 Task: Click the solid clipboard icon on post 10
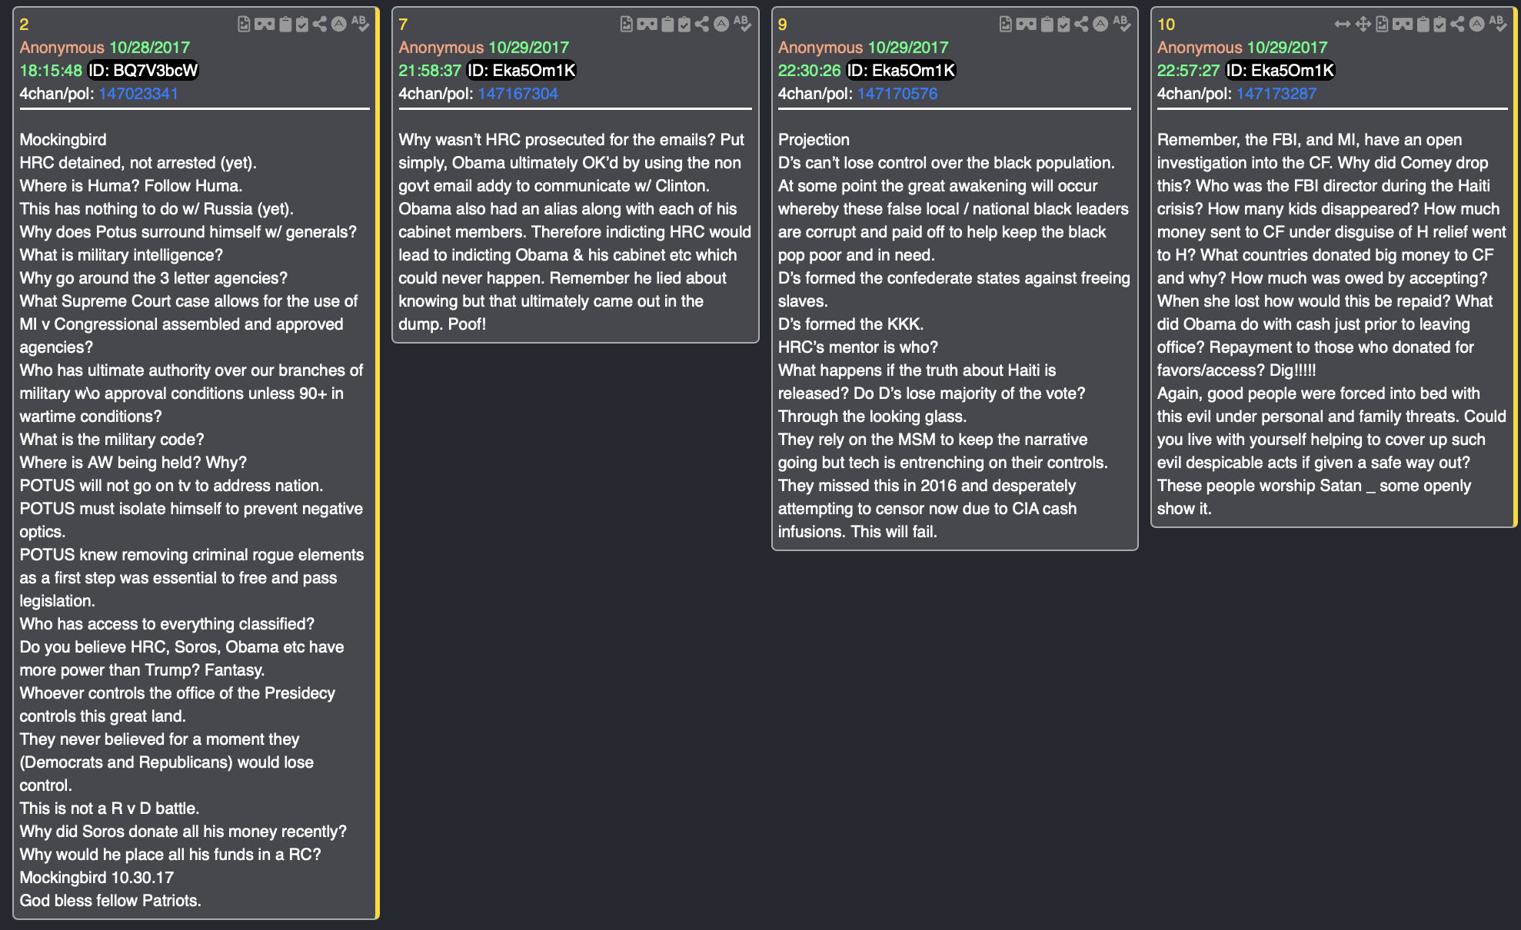tap(1423, 25)
